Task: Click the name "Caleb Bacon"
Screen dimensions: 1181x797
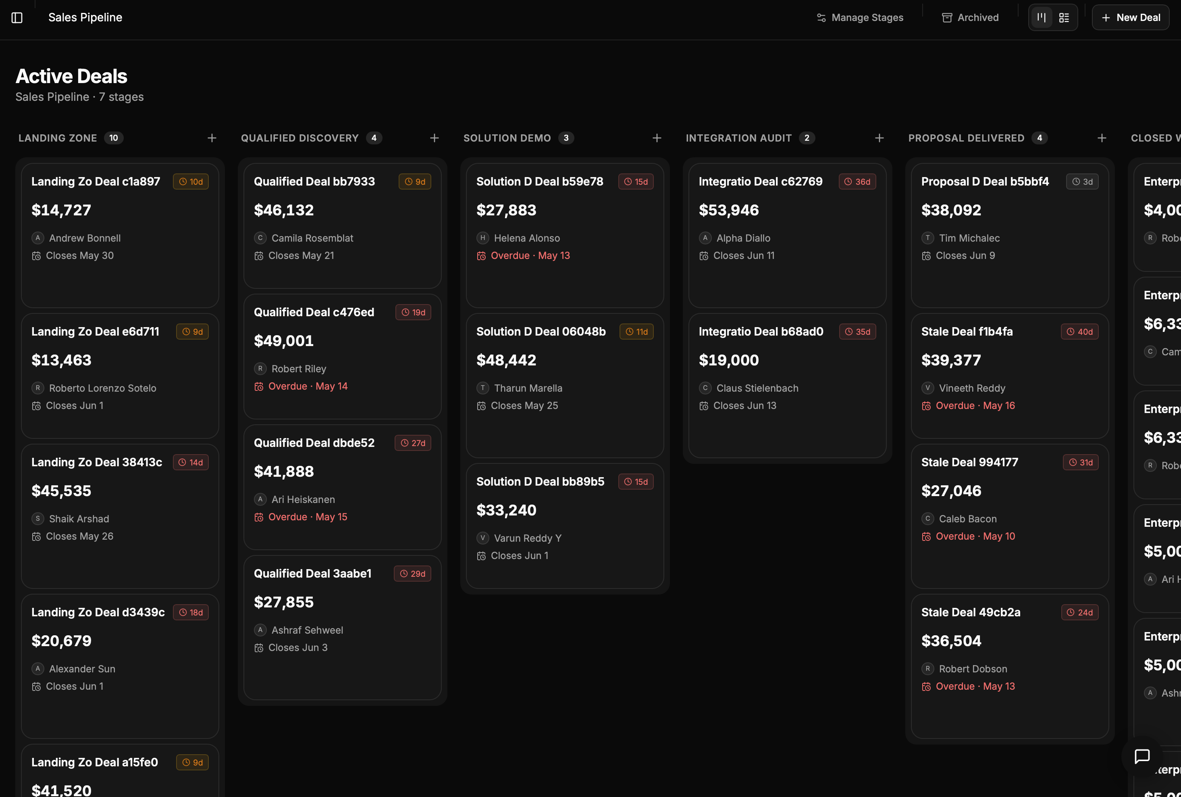Action: [968, 519]
